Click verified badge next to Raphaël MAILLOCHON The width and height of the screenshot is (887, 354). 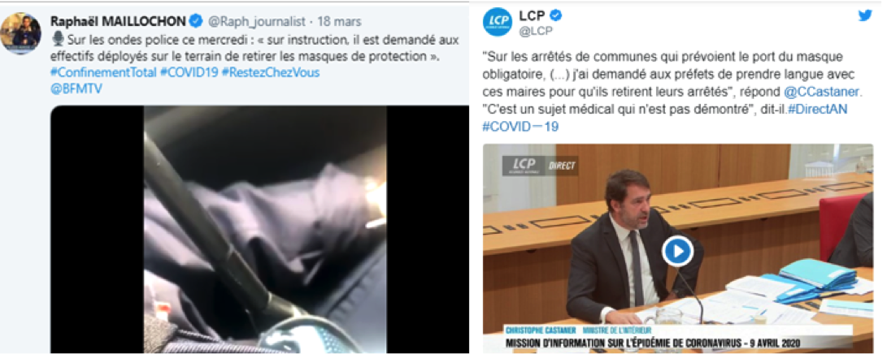tap(196, 21)
